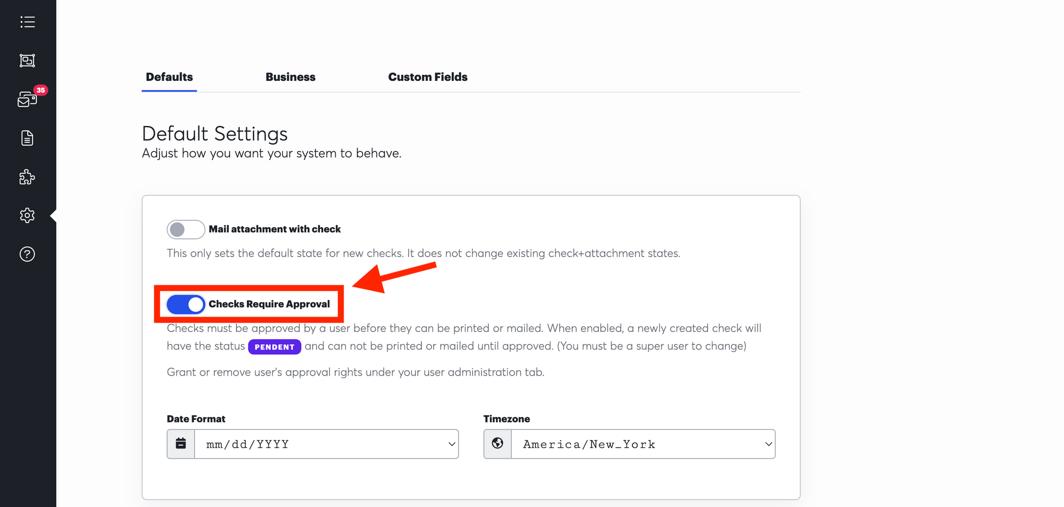1064x507 pixels.
Task: Open the list menu icon in sidebar
Action: [28, 22]
